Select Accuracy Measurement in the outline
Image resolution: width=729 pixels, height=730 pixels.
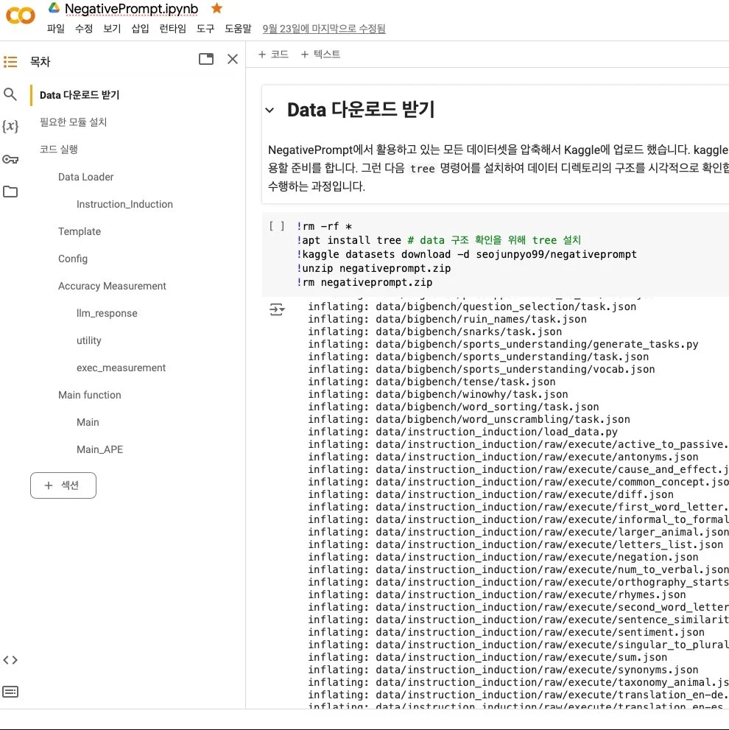[112, 286]
